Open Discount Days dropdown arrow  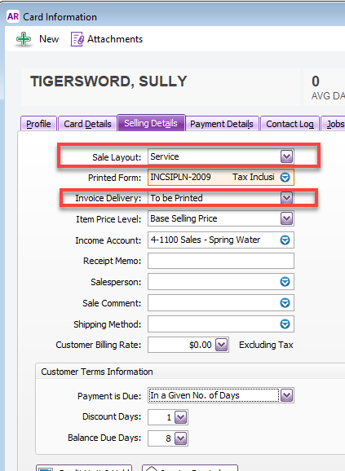click(180, 417)
